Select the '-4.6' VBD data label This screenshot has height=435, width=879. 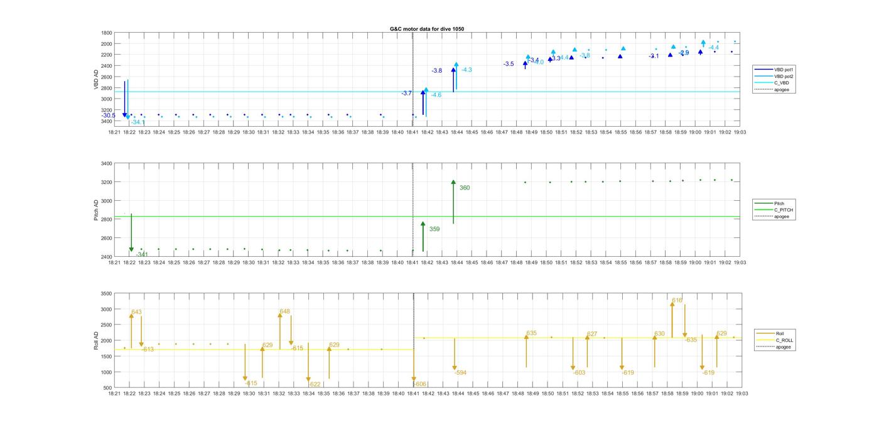click(436, 95)
